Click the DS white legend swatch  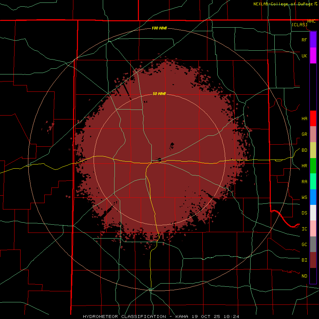pyautogui.click(x=313, y=213)
